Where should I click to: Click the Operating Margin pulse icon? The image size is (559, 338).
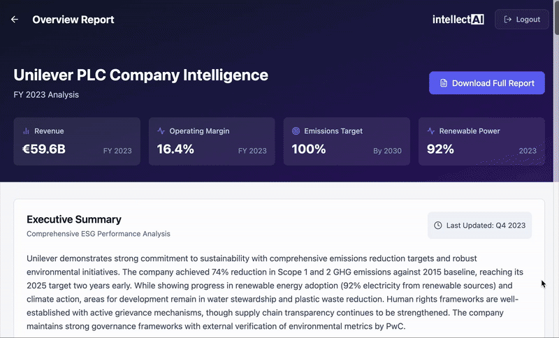161,131
